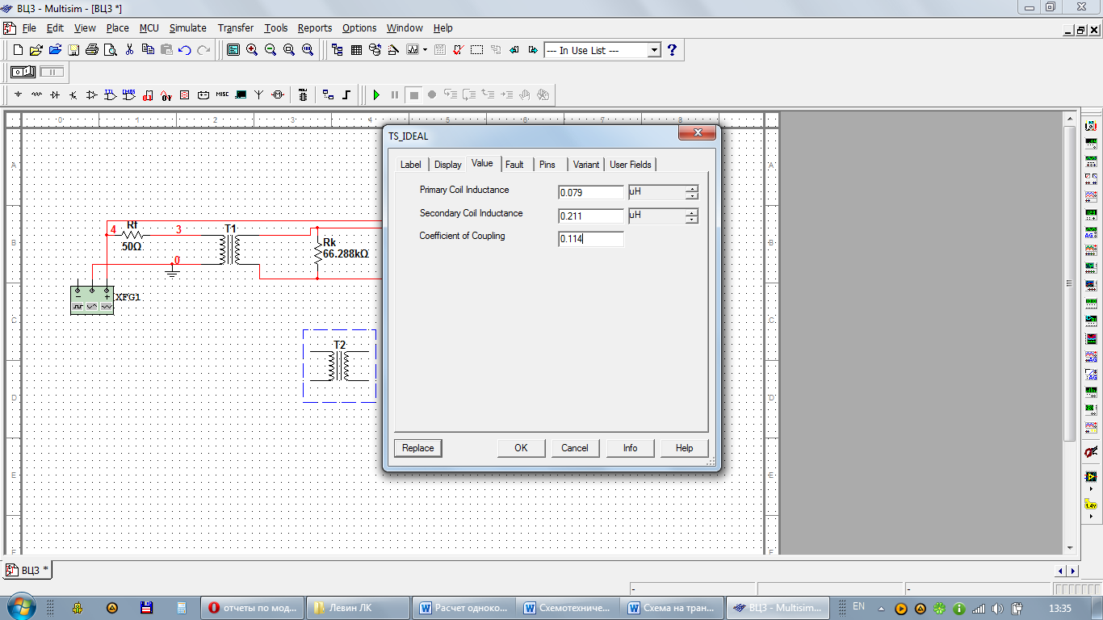Open the Simulate menu

[x=188, y=27]
